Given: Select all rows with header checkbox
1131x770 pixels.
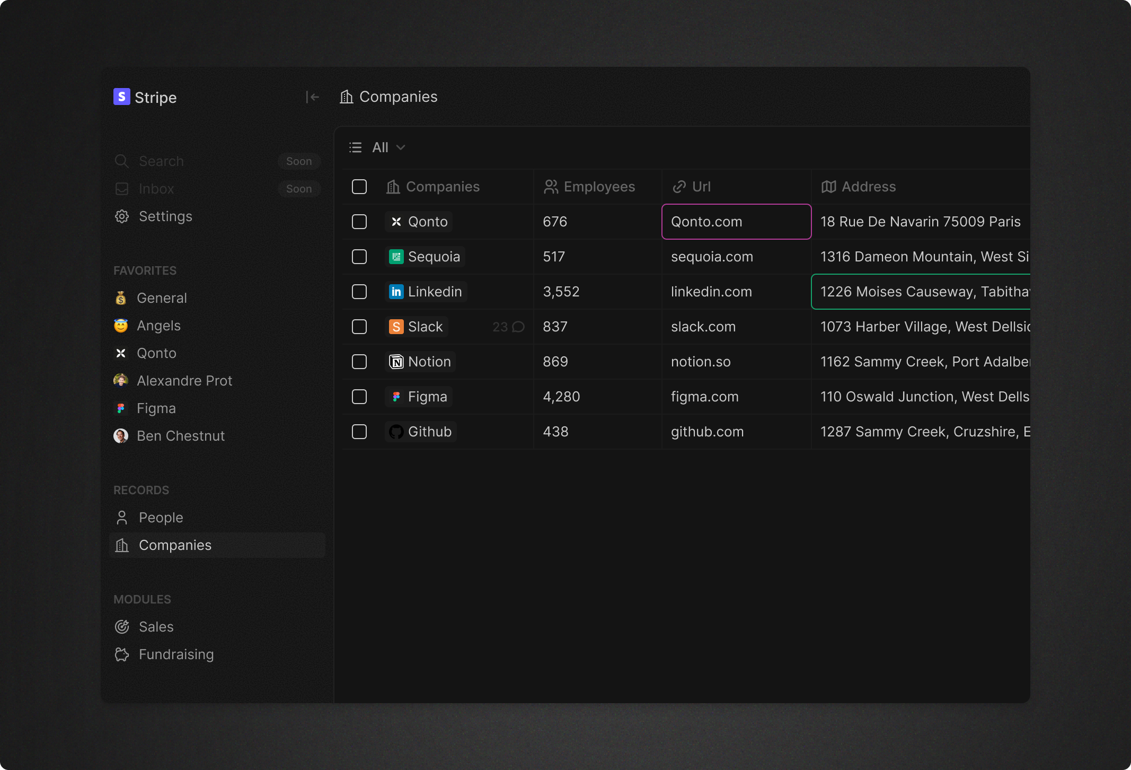Looking at the screenshot, I should tap(359, 187).
